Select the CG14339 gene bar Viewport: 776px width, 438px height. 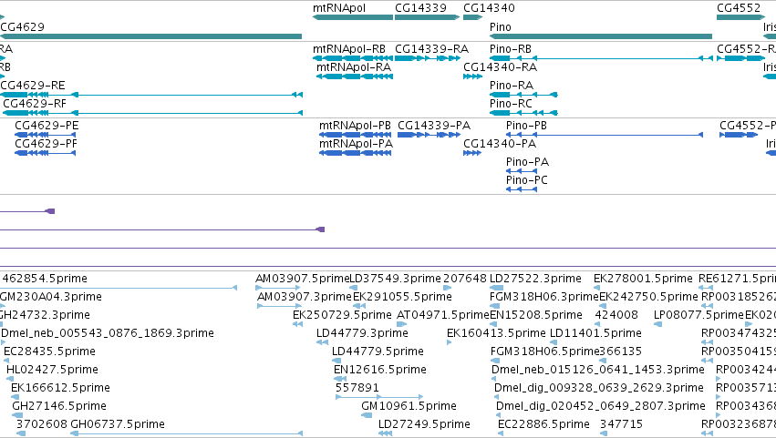pos(427,17)
